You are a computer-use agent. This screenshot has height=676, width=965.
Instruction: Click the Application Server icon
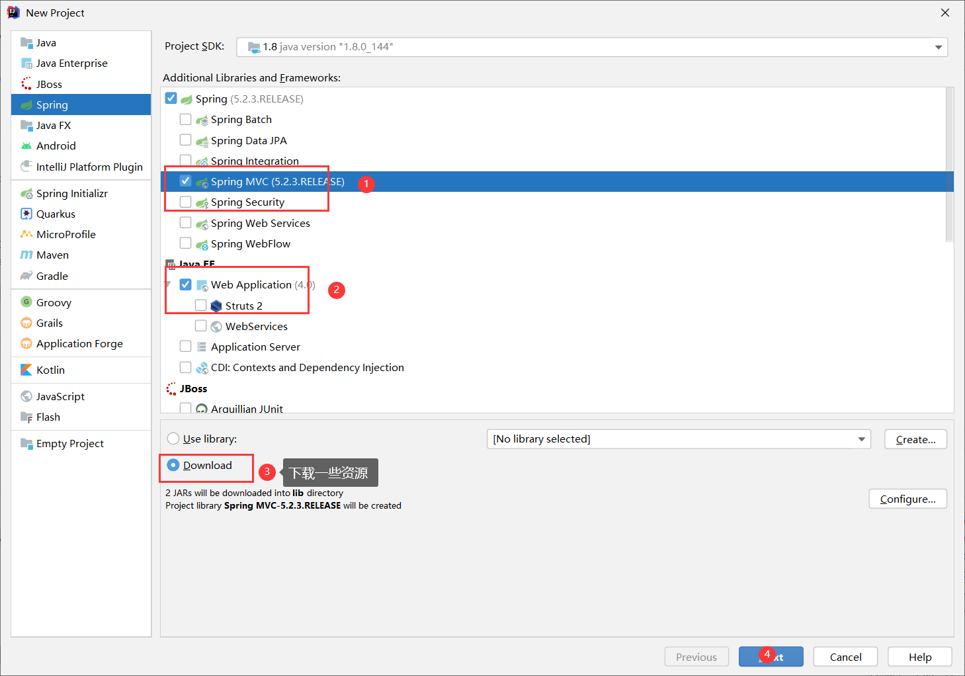tap(202, 347)
